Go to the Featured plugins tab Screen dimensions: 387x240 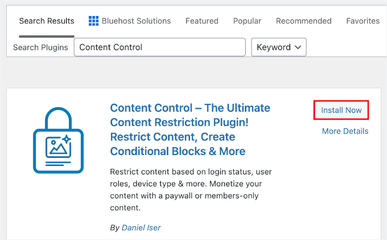(x=201, y=21)
